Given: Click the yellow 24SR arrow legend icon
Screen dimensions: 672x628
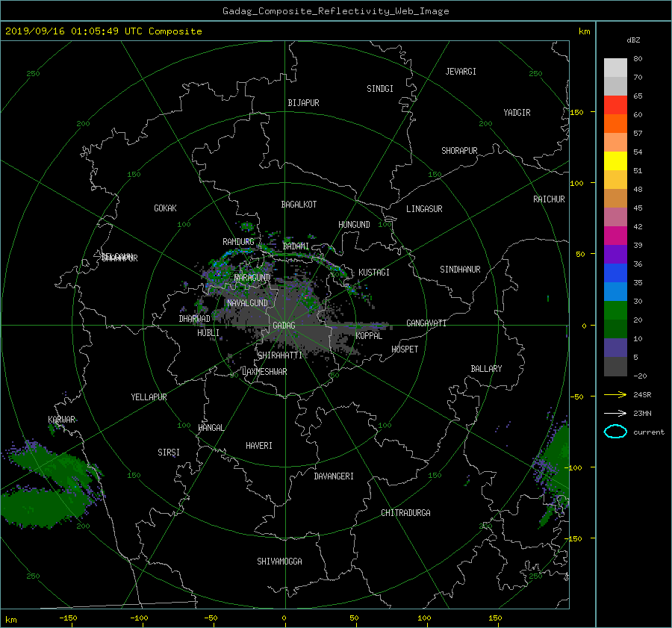Looking at the screenshot, I should 615,394.
